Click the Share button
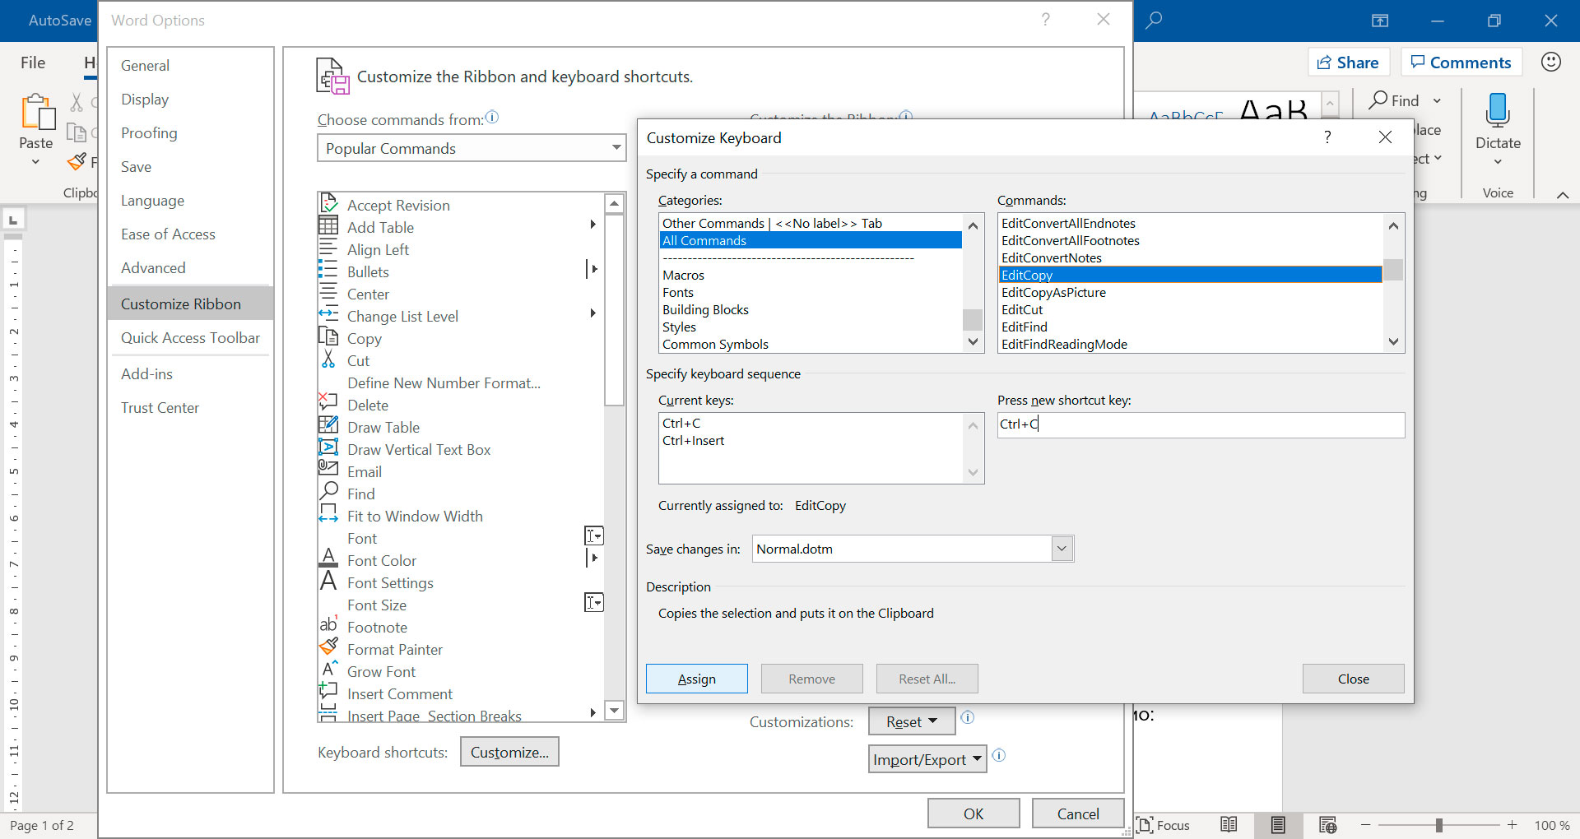 pos(1348,63)
